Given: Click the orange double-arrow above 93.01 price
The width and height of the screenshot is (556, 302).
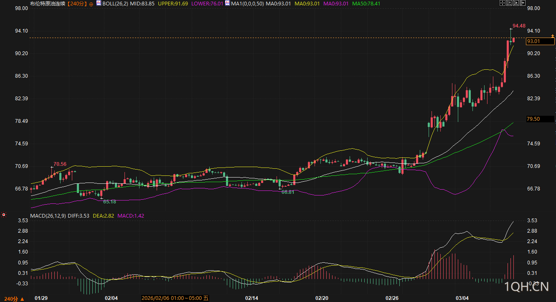Looking at the screenshot, I should click(x=552, y=37).
